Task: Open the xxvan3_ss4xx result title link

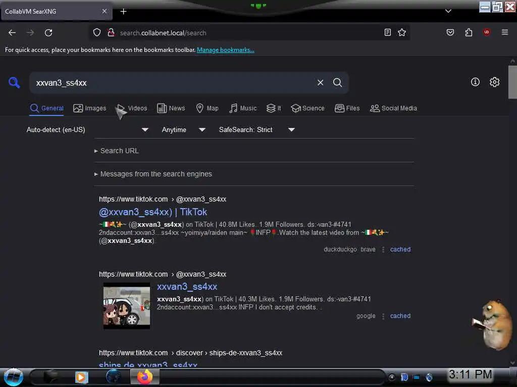Action: click(187, 287)
